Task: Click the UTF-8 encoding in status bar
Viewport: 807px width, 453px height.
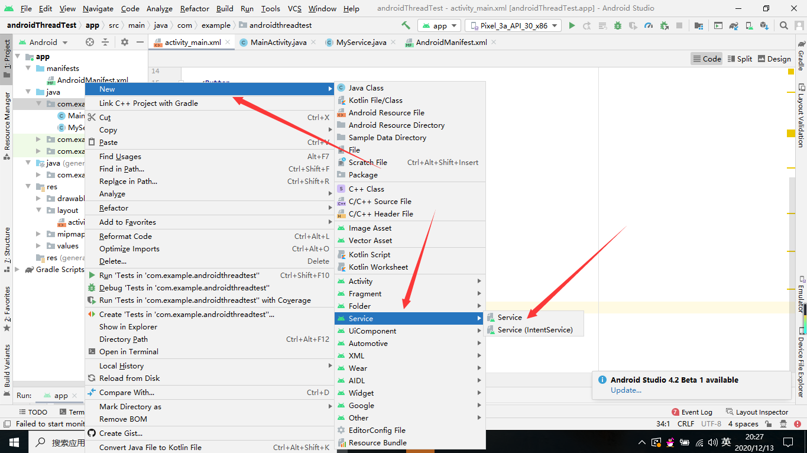Action: click(x=711, y=424)
